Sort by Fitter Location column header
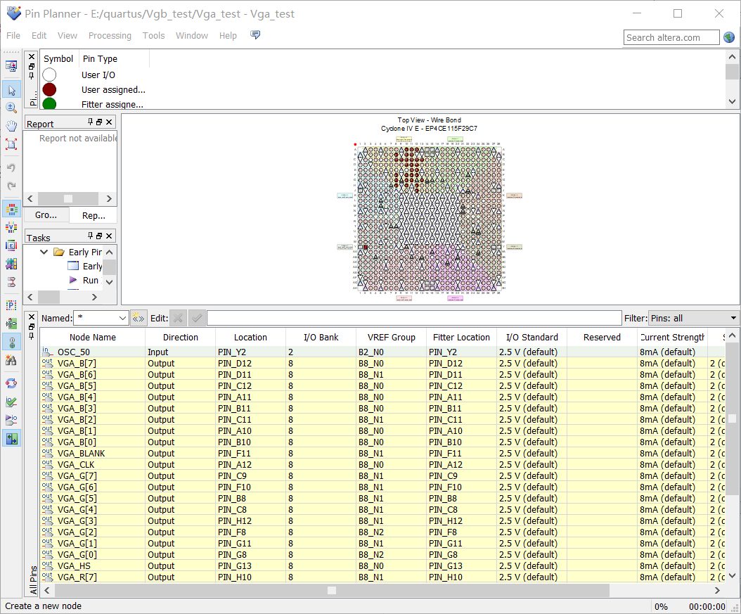This screenshot has width=741, height=614. [x=461, y=337]
